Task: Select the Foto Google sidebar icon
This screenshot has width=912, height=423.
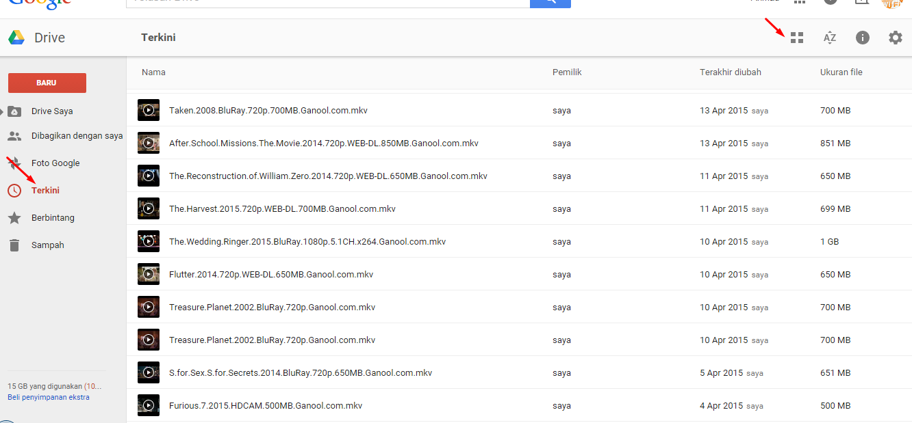Action: [x=14, y=163]
